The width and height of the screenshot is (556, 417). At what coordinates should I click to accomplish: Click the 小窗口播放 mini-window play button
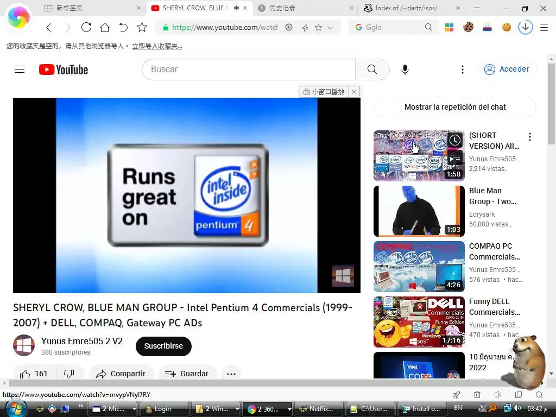(x=324, y=92)
